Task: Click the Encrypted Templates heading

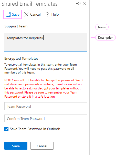Action: (x=21, y=58)
